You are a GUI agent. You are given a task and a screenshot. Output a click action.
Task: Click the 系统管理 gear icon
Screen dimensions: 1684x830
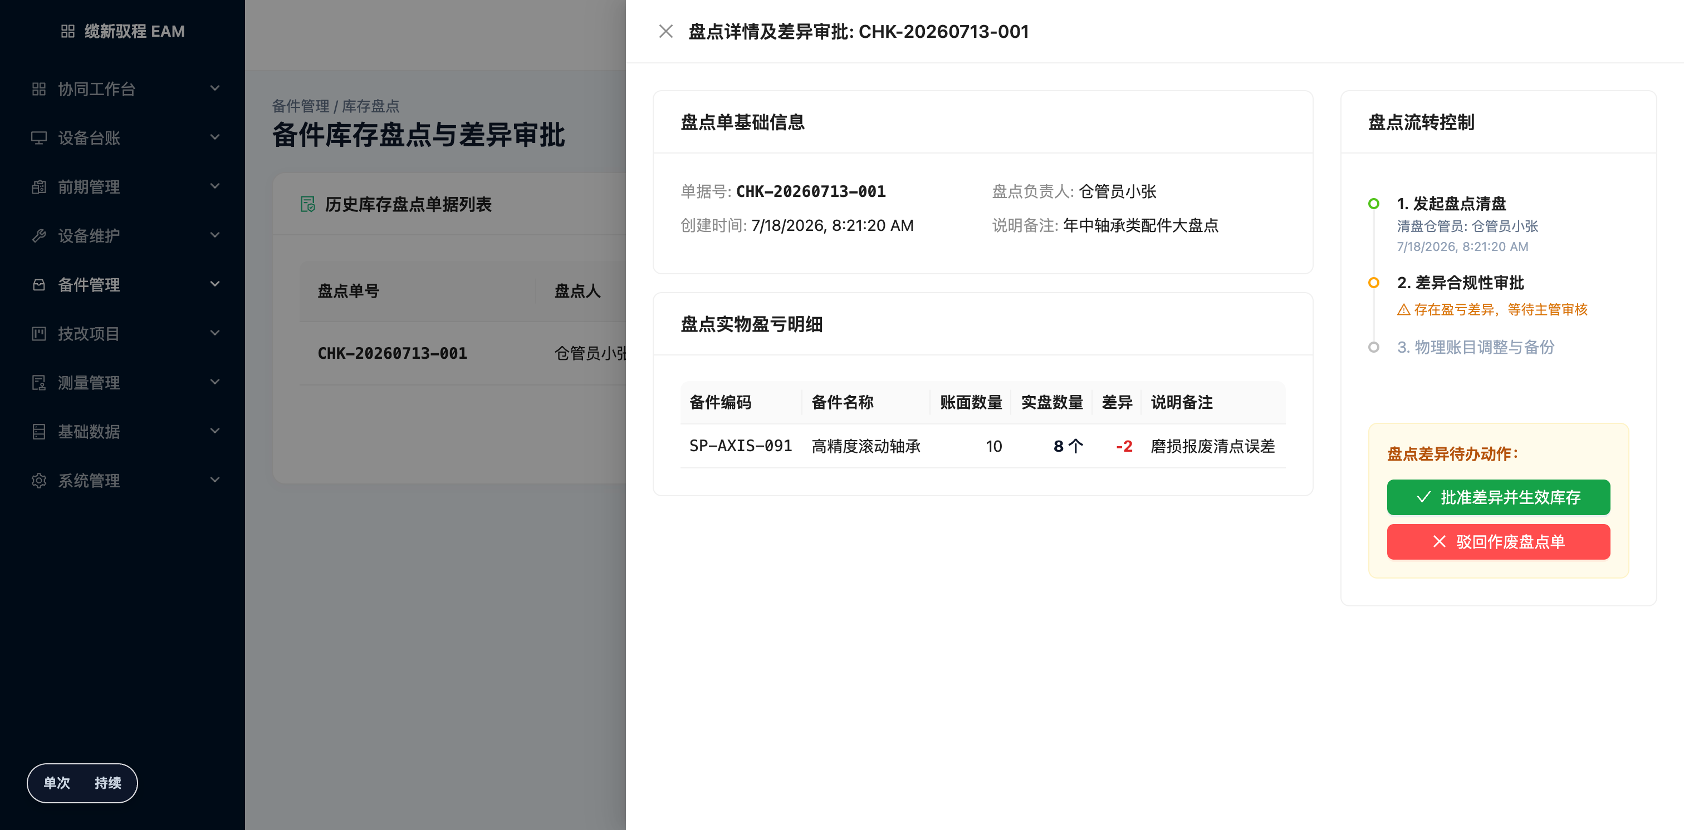[38, 481]
